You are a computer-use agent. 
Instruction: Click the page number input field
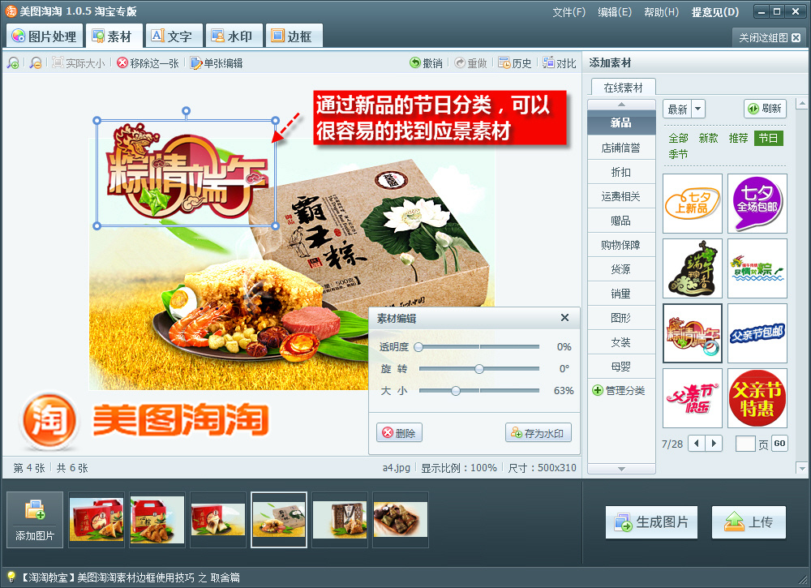coord(745,444)
